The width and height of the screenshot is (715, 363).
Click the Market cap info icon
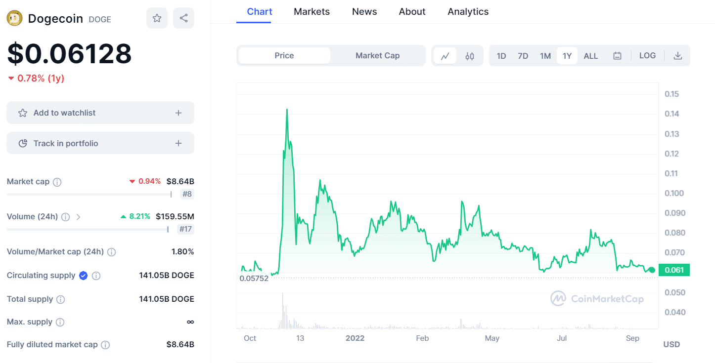tap(57, 182)
